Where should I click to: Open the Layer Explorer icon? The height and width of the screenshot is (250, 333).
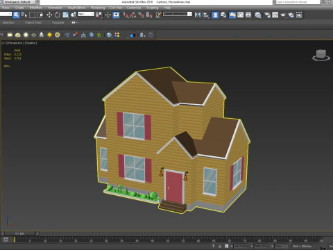(223, 15)
